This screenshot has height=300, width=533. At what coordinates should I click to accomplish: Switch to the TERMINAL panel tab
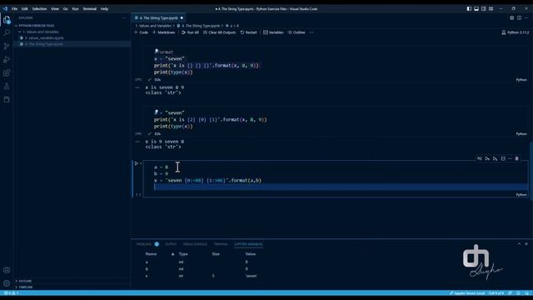(221, 244)
